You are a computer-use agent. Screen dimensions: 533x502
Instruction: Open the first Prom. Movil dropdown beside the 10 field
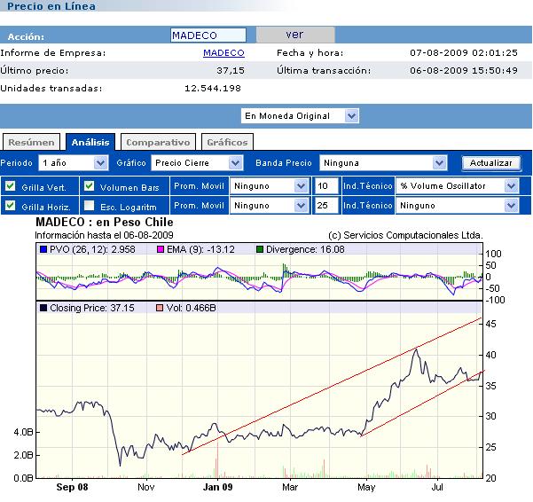270,186
